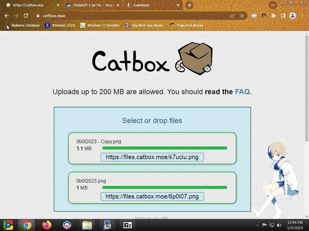Open the taskbar clock showing 12:54 PM

[x=295, y=225]
